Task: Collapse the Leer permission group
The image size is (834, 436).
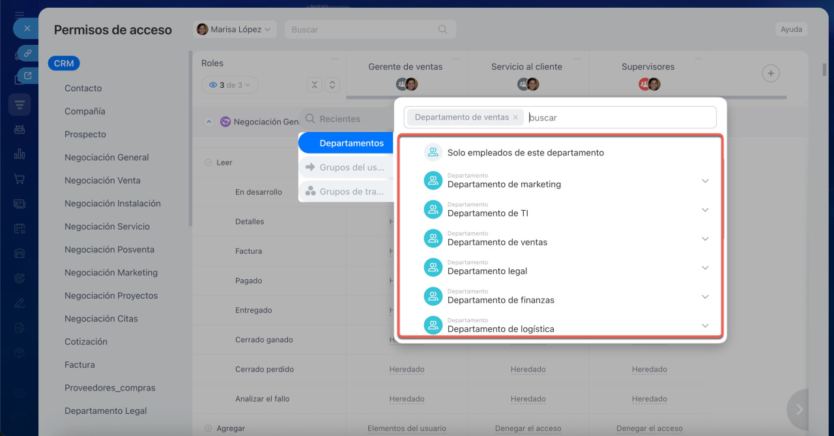Action: [208, 163]
